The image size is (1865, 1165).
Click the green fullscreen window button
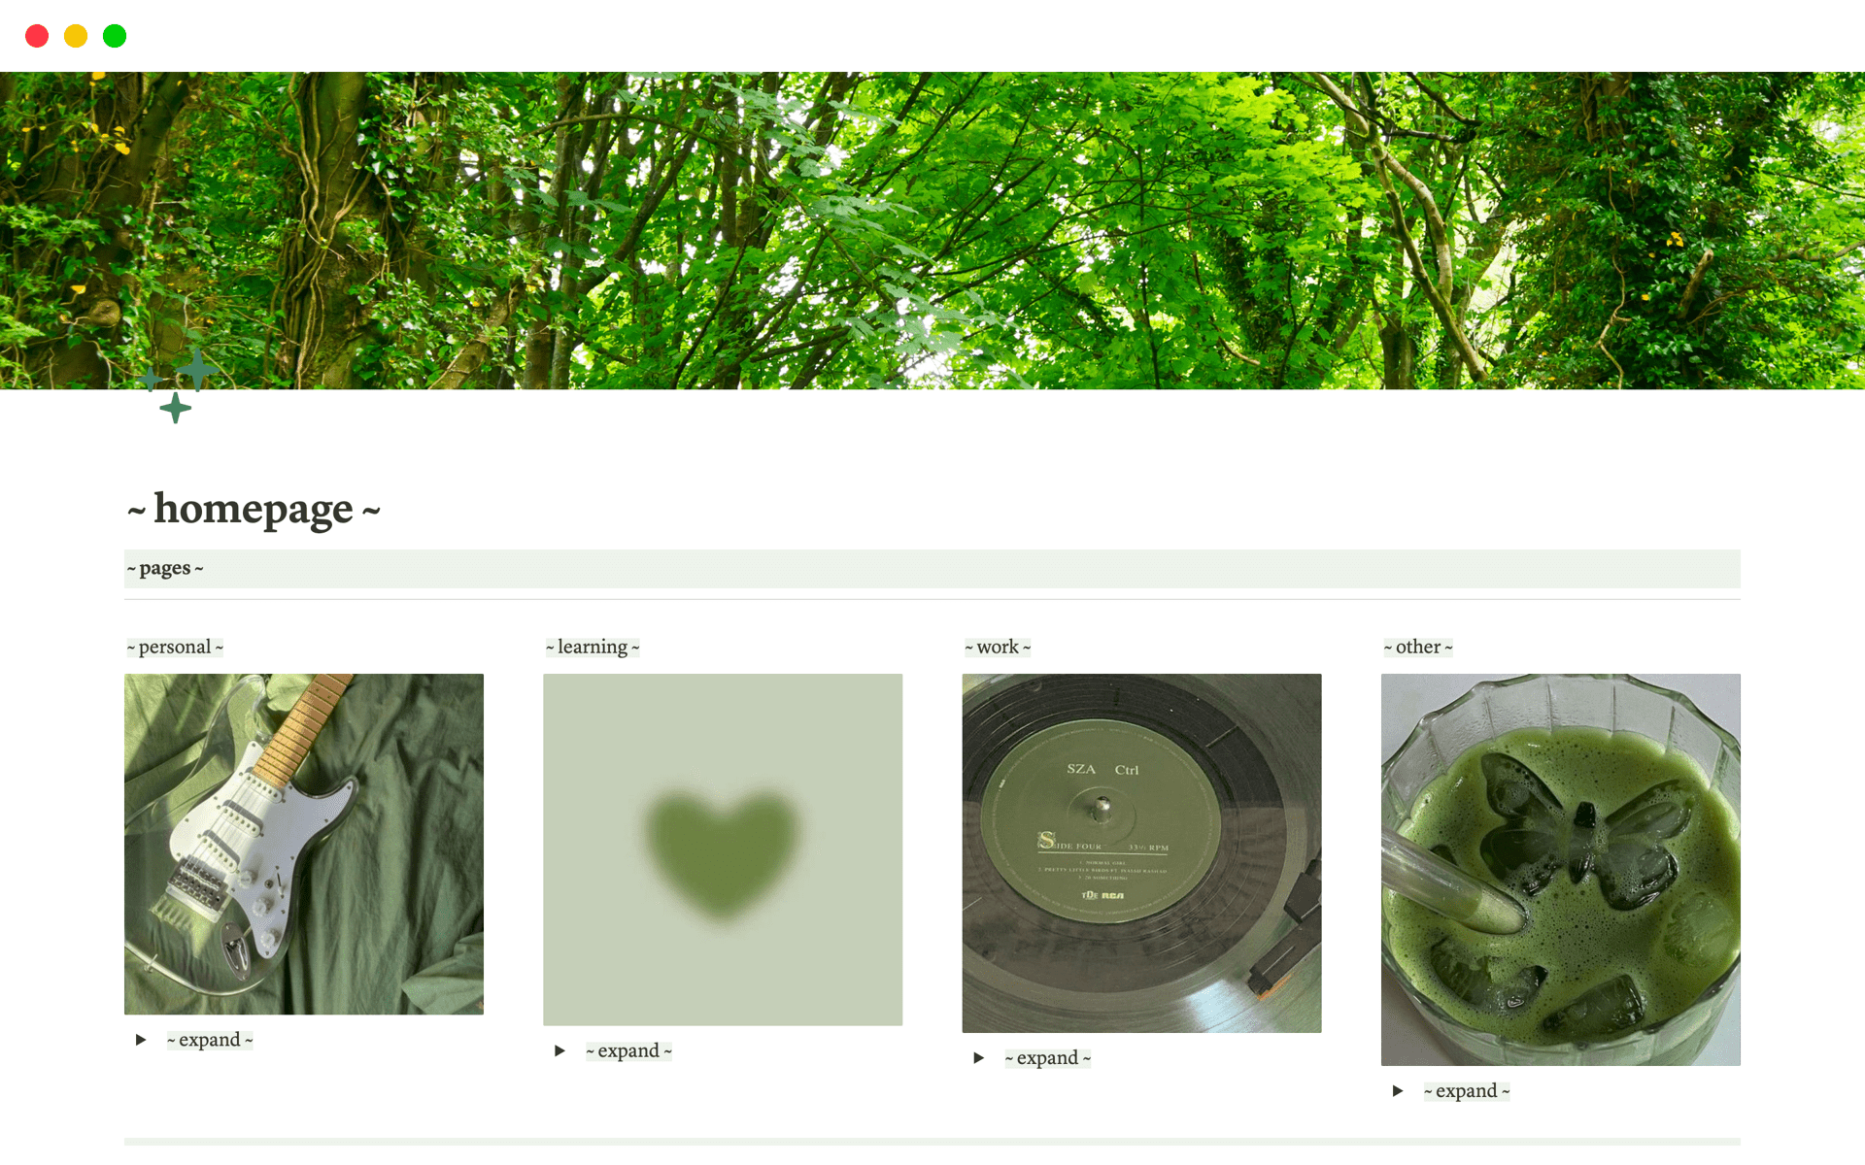point(115,36)
